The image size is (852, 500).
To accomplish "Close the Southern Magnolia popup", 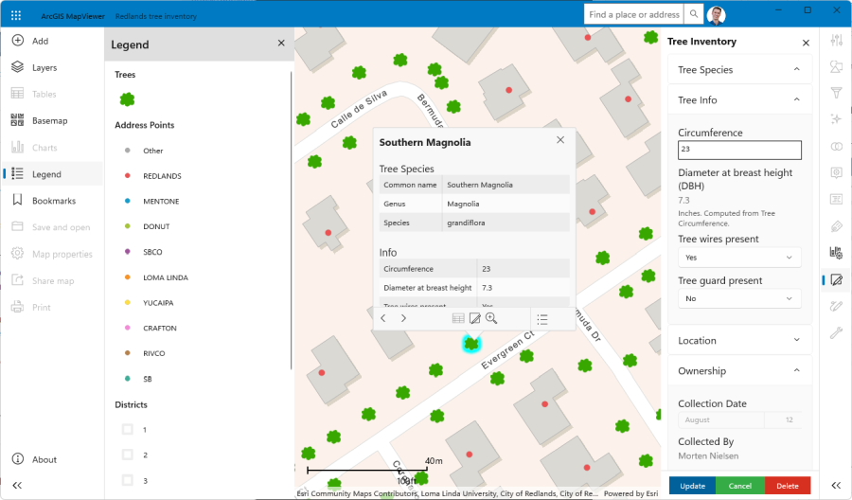I will click(560, 140).
